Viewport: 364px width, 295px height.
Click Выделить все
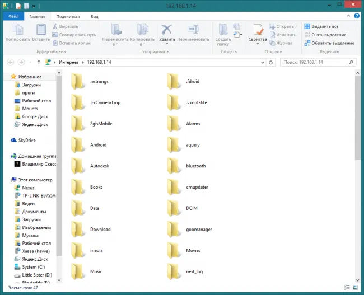click(321, 26)
